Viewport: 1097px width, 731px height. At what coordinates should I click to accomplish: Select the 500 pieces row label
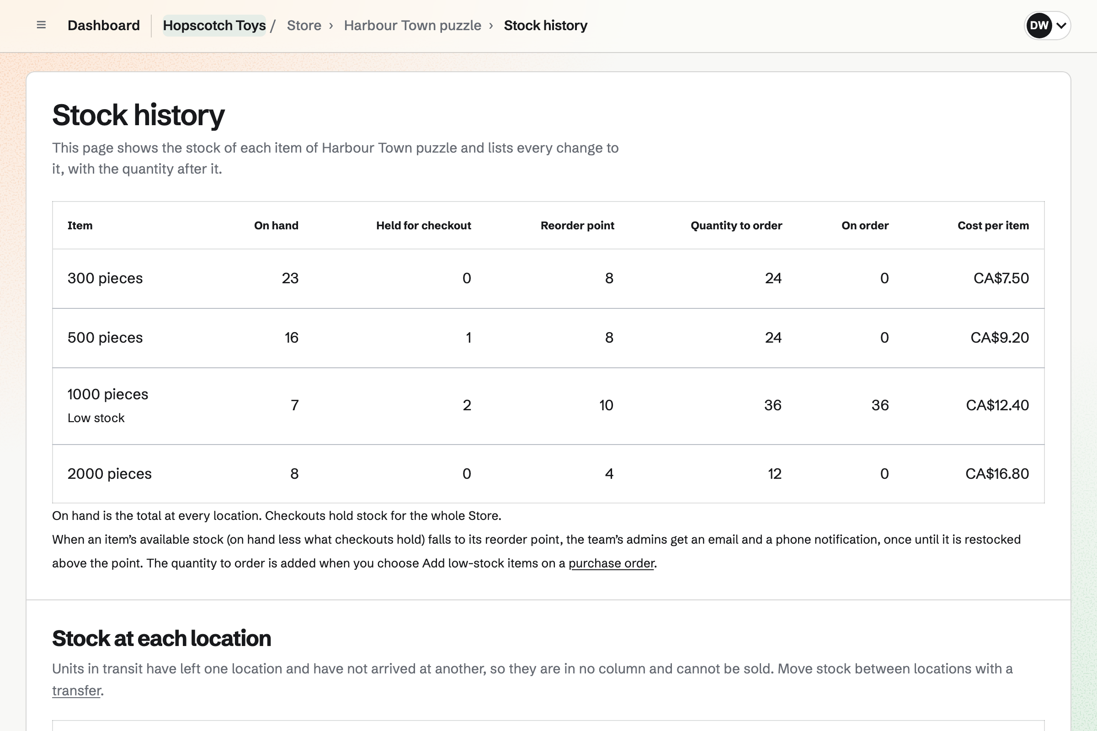coord(105,338)
